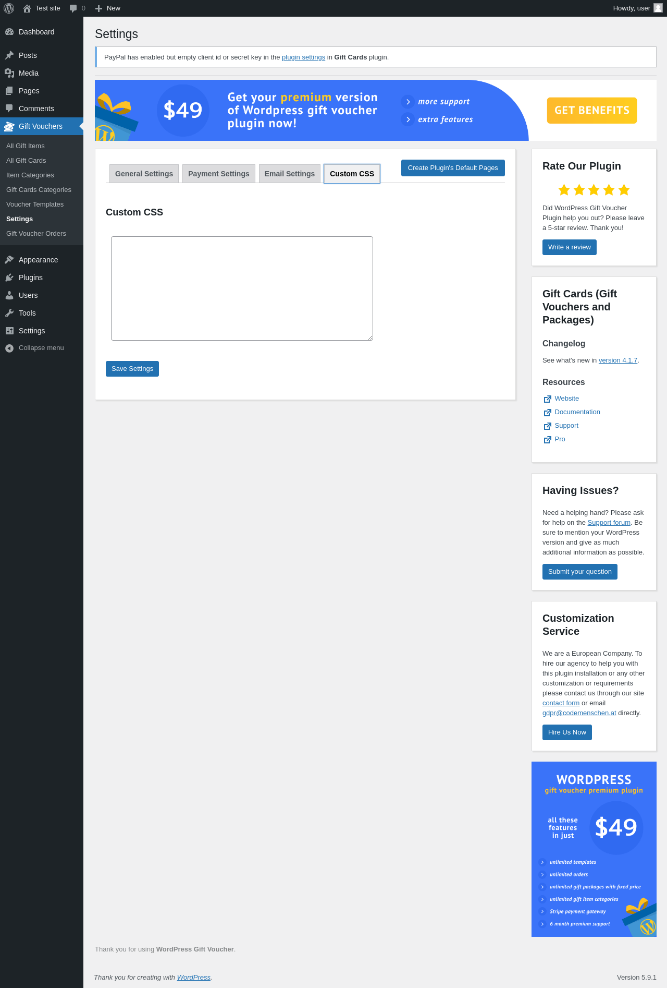Open WordPress link in footer
This screenshot has width=667, height=988.
click(193, 978)
